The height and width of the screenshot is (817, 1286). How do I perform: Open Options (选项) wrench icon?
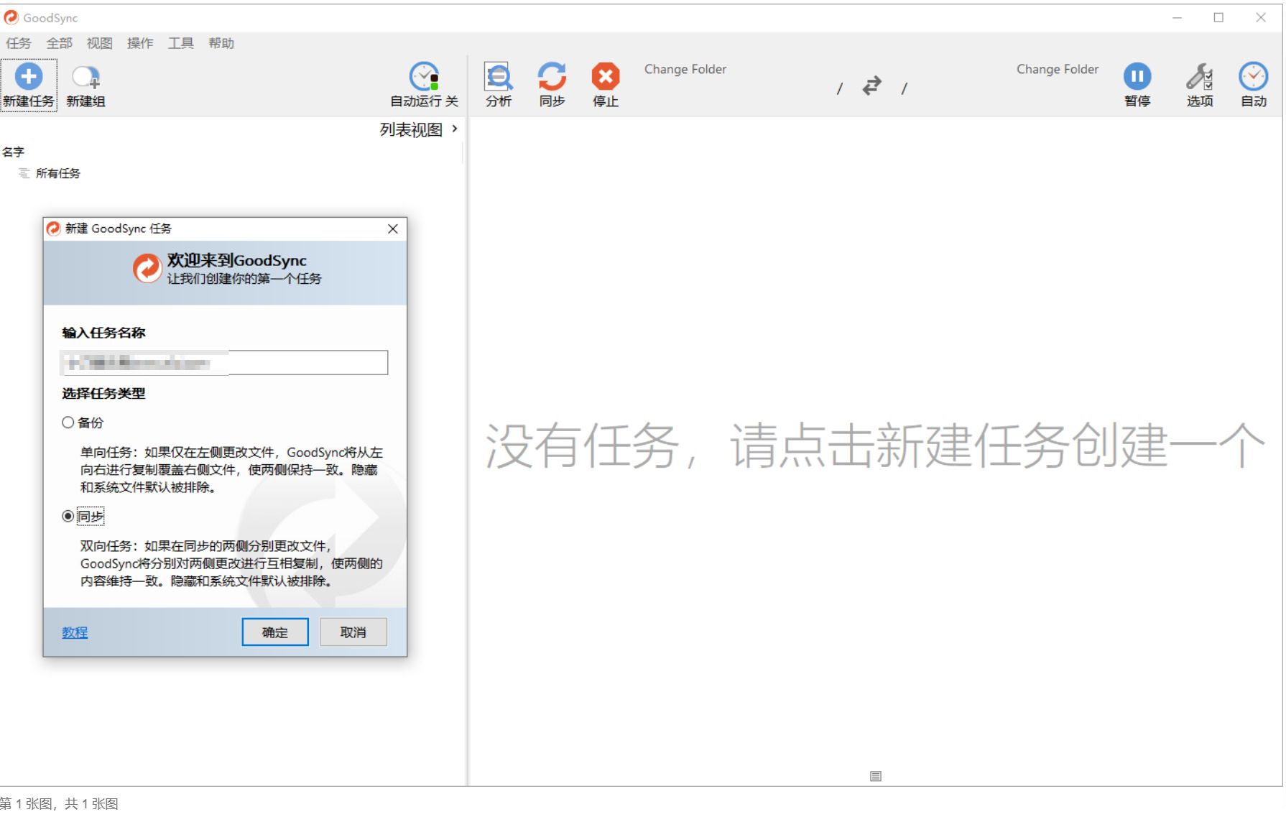[1199, 76]
